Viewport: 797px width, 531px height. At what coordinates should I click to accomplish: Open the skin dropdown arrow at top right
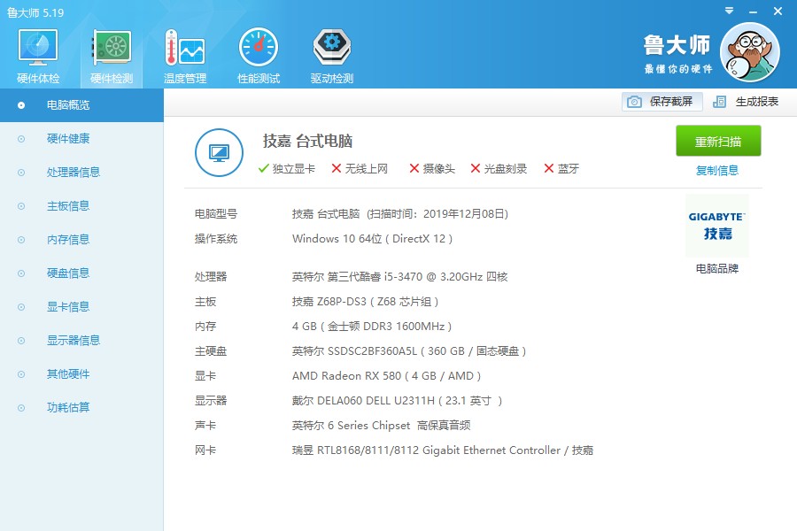(x=728, y=11)
